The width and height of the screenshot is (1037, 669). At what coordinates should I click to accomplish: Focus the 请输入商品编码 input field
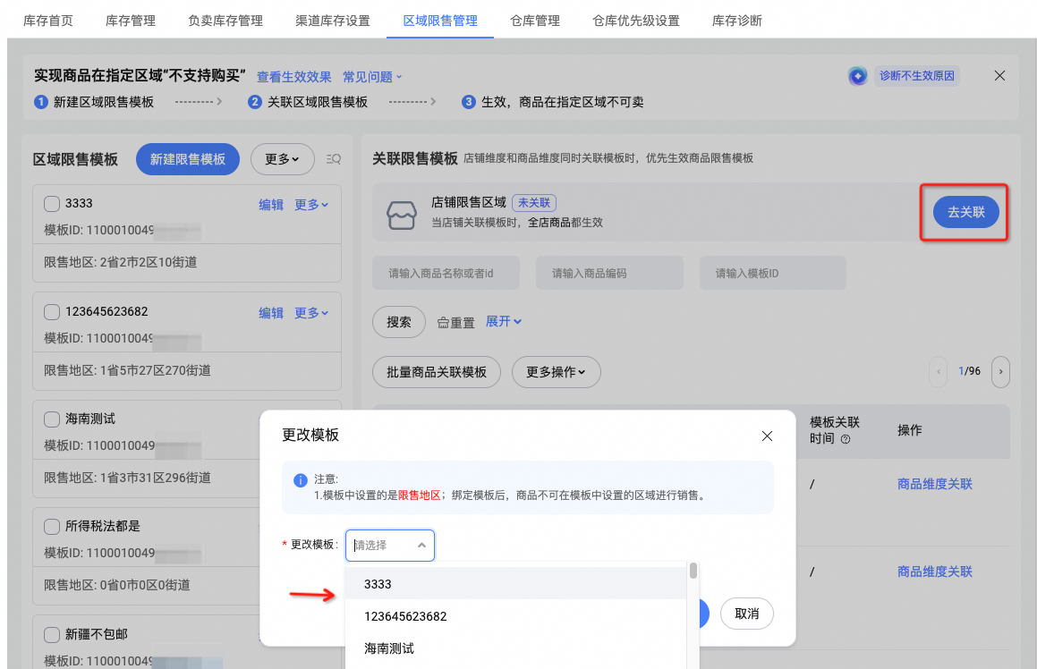coord(609,273)
